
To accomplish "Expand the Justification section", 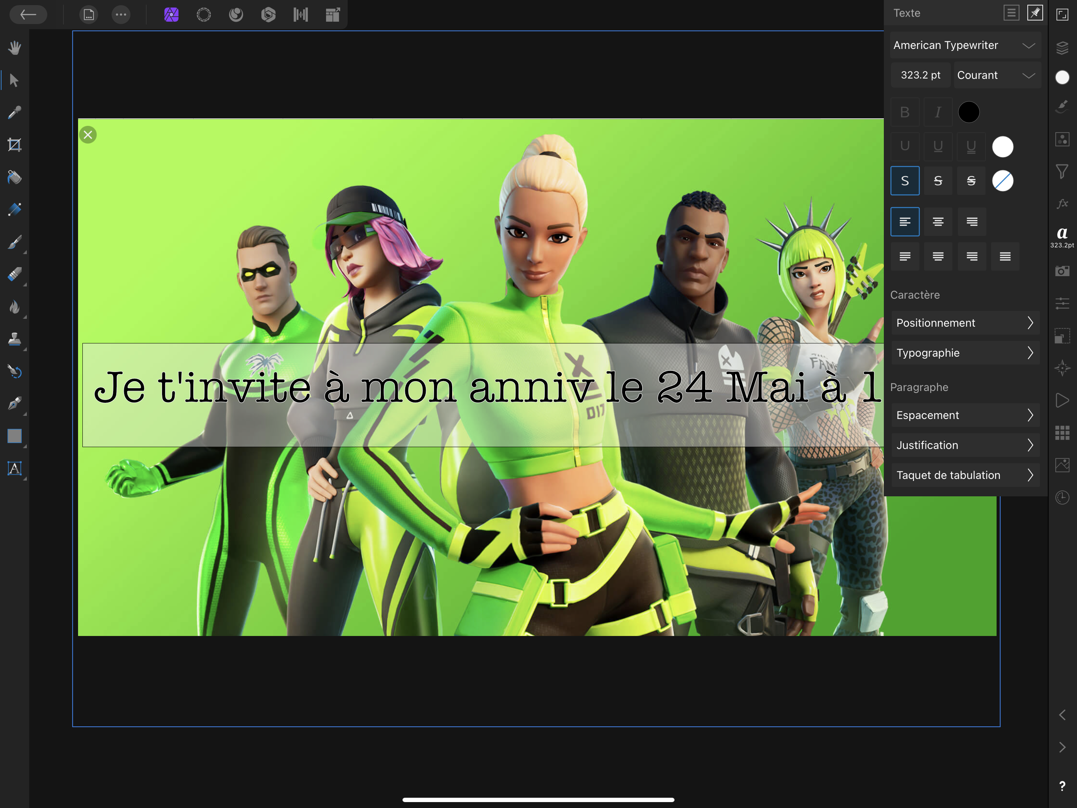I will pyautogui.click(x=965, y=445).
